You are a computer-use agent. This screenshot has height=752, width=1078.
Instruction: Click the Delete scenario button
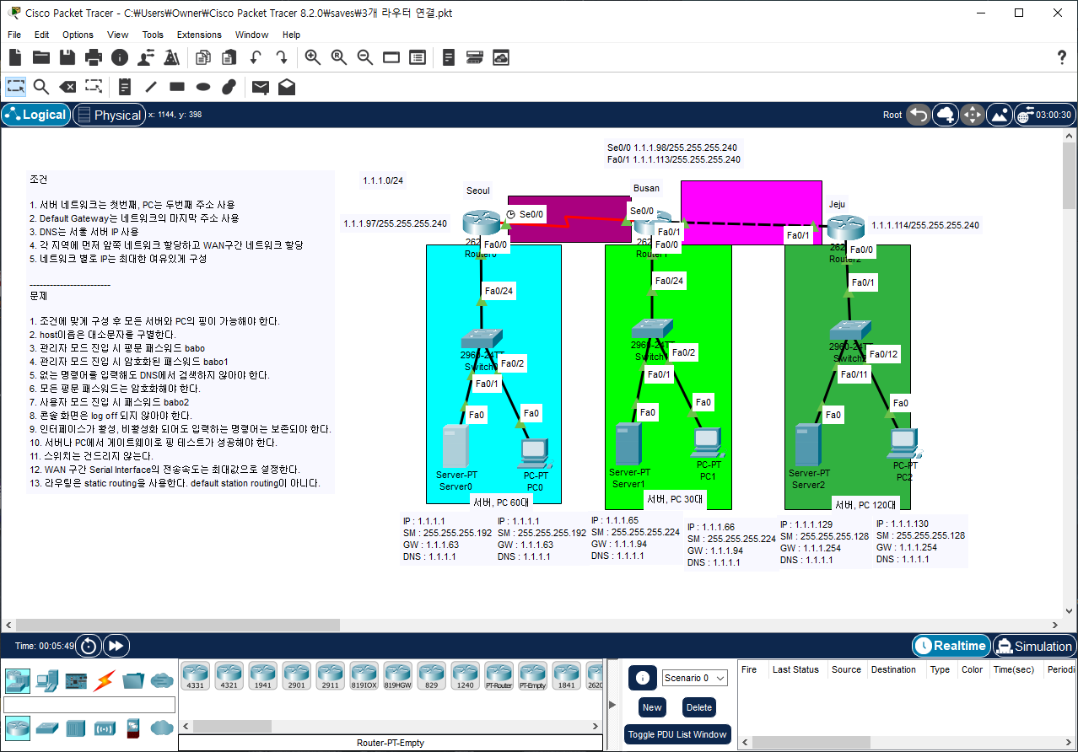pos(698,707)
